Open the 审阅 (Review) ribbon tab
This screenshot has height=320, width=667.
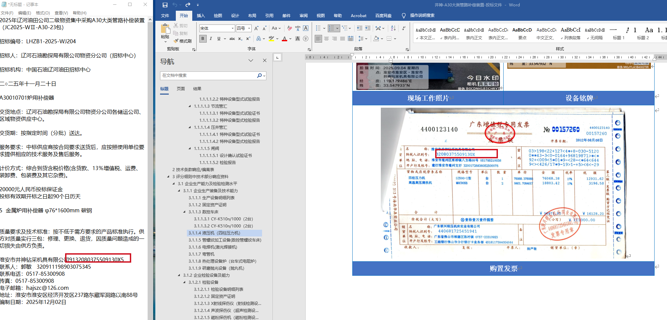[x=304, y=15]
